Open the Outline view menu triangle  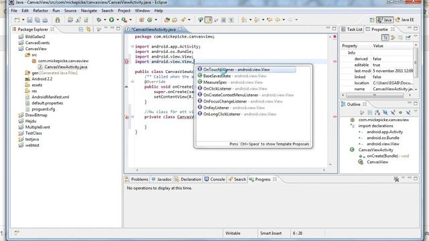[416, 112]
